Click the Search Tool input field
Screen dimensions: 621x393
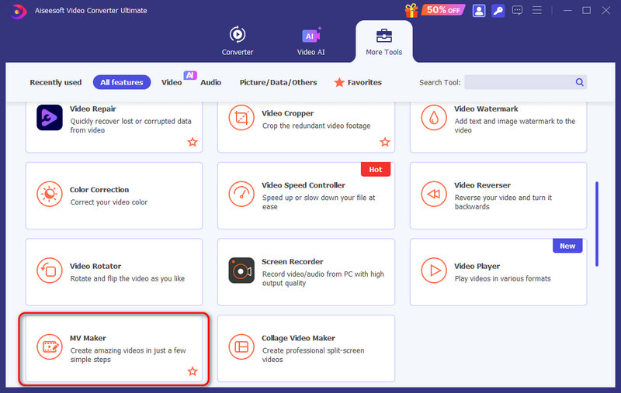pyautogui.click(x=519, y=82)
